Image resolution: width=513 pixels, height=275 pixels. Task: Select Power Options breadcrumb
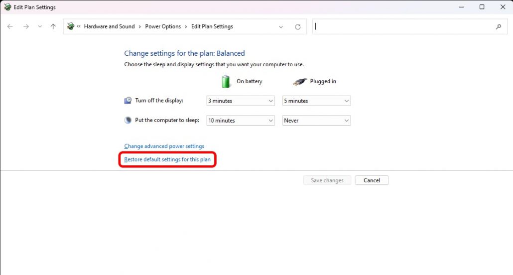[163, 26]
